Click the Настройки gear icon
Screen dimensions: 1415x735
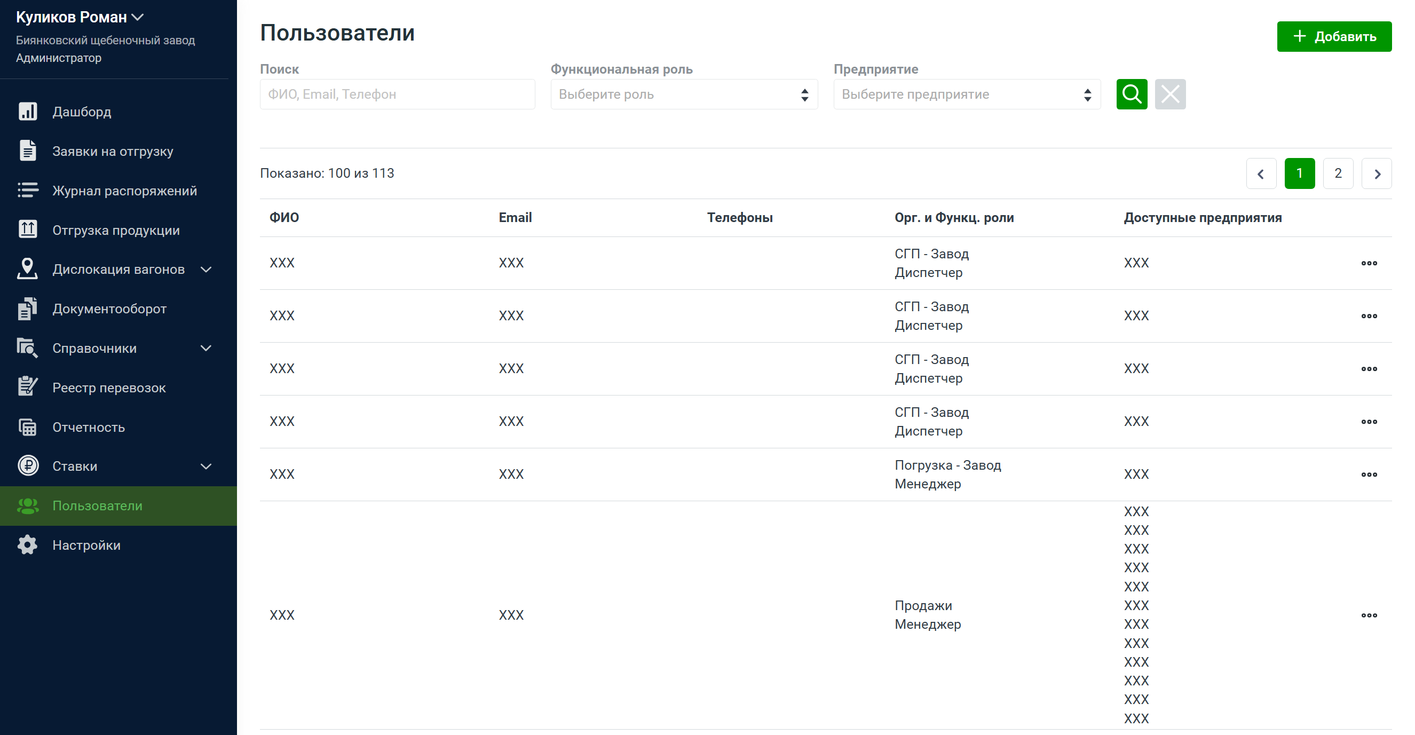[x=27, y=545]
